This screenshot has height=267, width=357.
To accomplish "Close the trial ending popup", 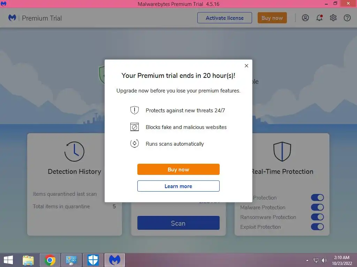I will (x=246, y=66).
